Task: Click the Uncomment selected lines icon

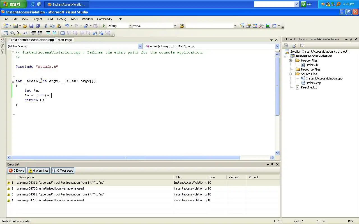Action: (54, 33)
